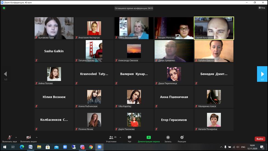Viewport: 268px width, 151px height.
Task: Open Google Chrome from the taskbar
Action: [x=91, y=147]
